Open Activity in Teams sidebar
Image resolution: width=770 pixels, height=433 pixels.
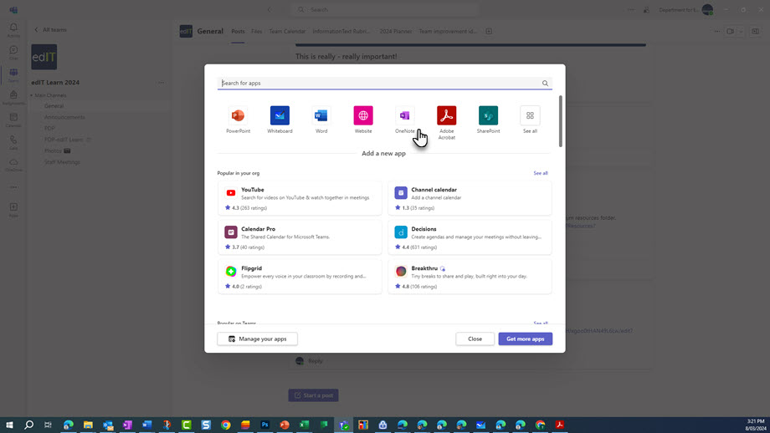click(13, 30)
